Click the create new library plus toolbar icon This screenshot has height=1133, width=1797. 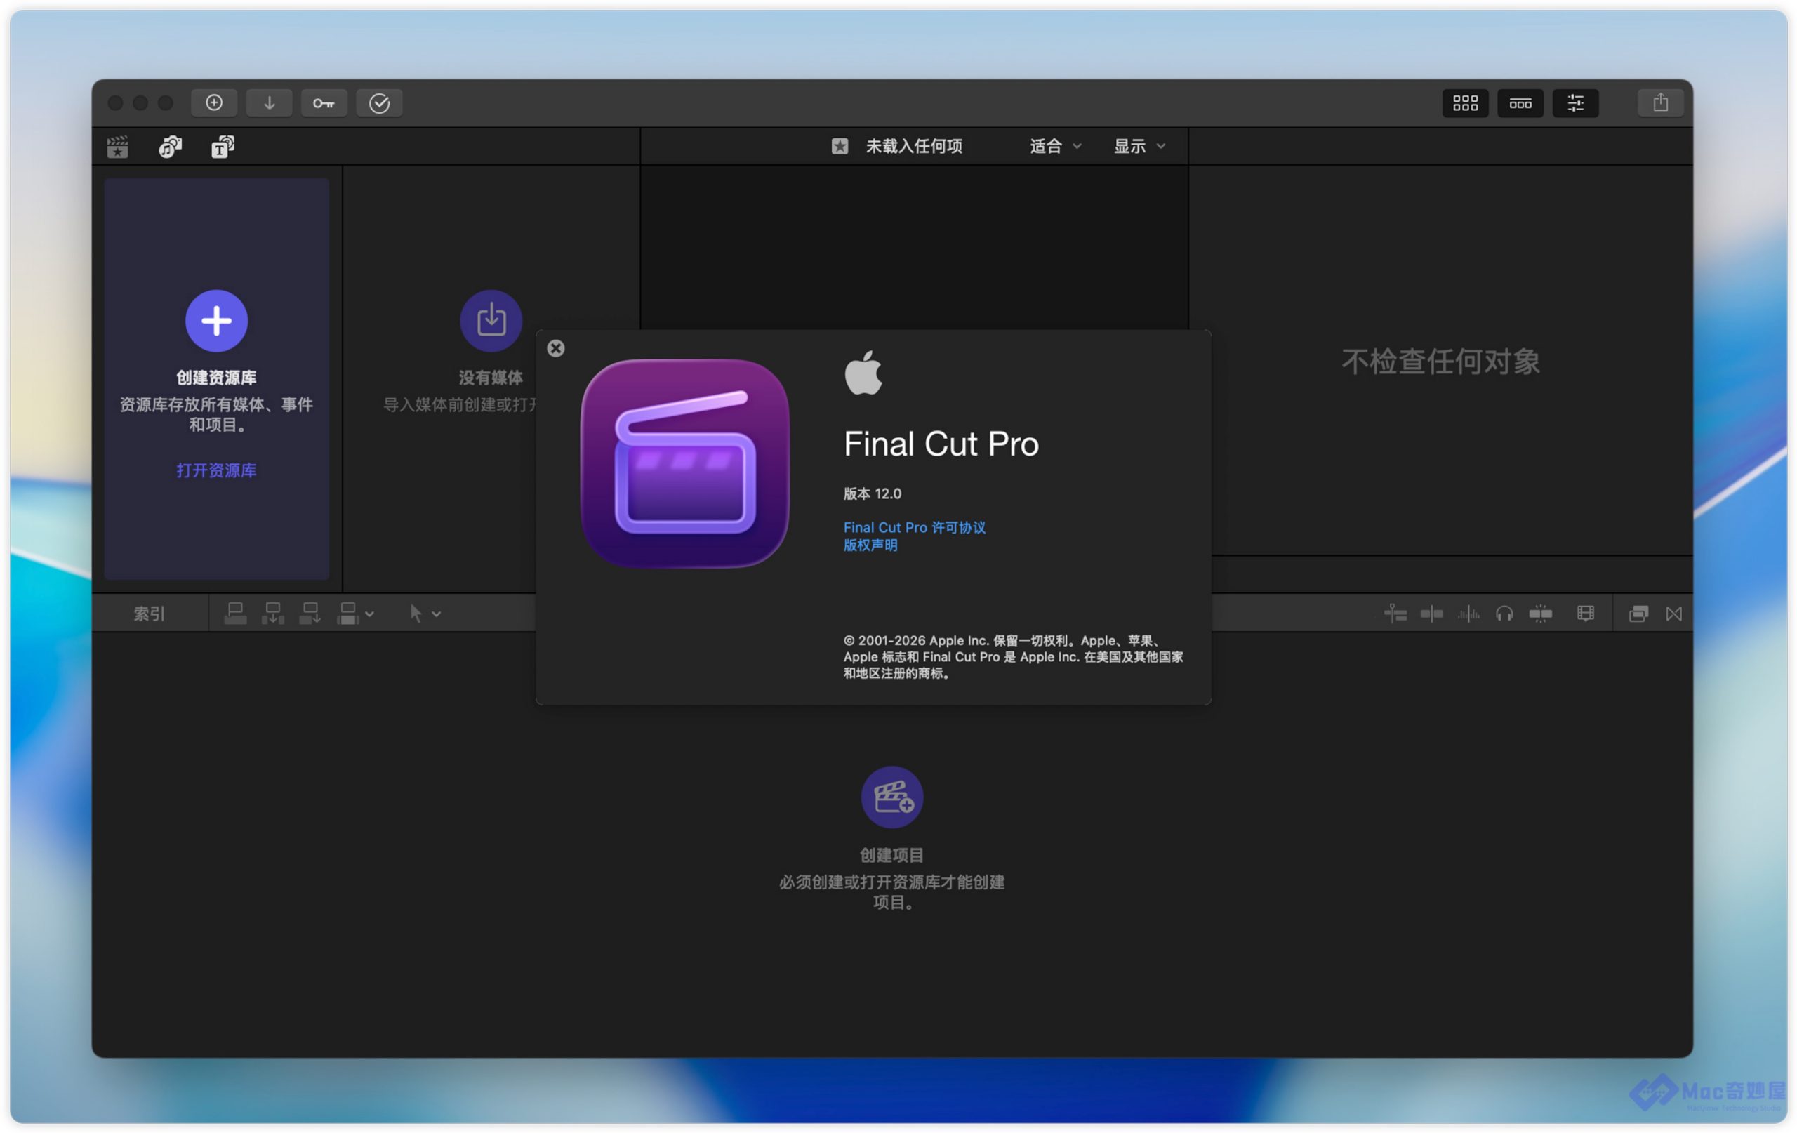214,103
